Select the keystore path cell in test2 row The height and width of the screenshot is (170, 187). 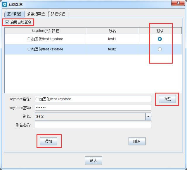pos(45,49)
